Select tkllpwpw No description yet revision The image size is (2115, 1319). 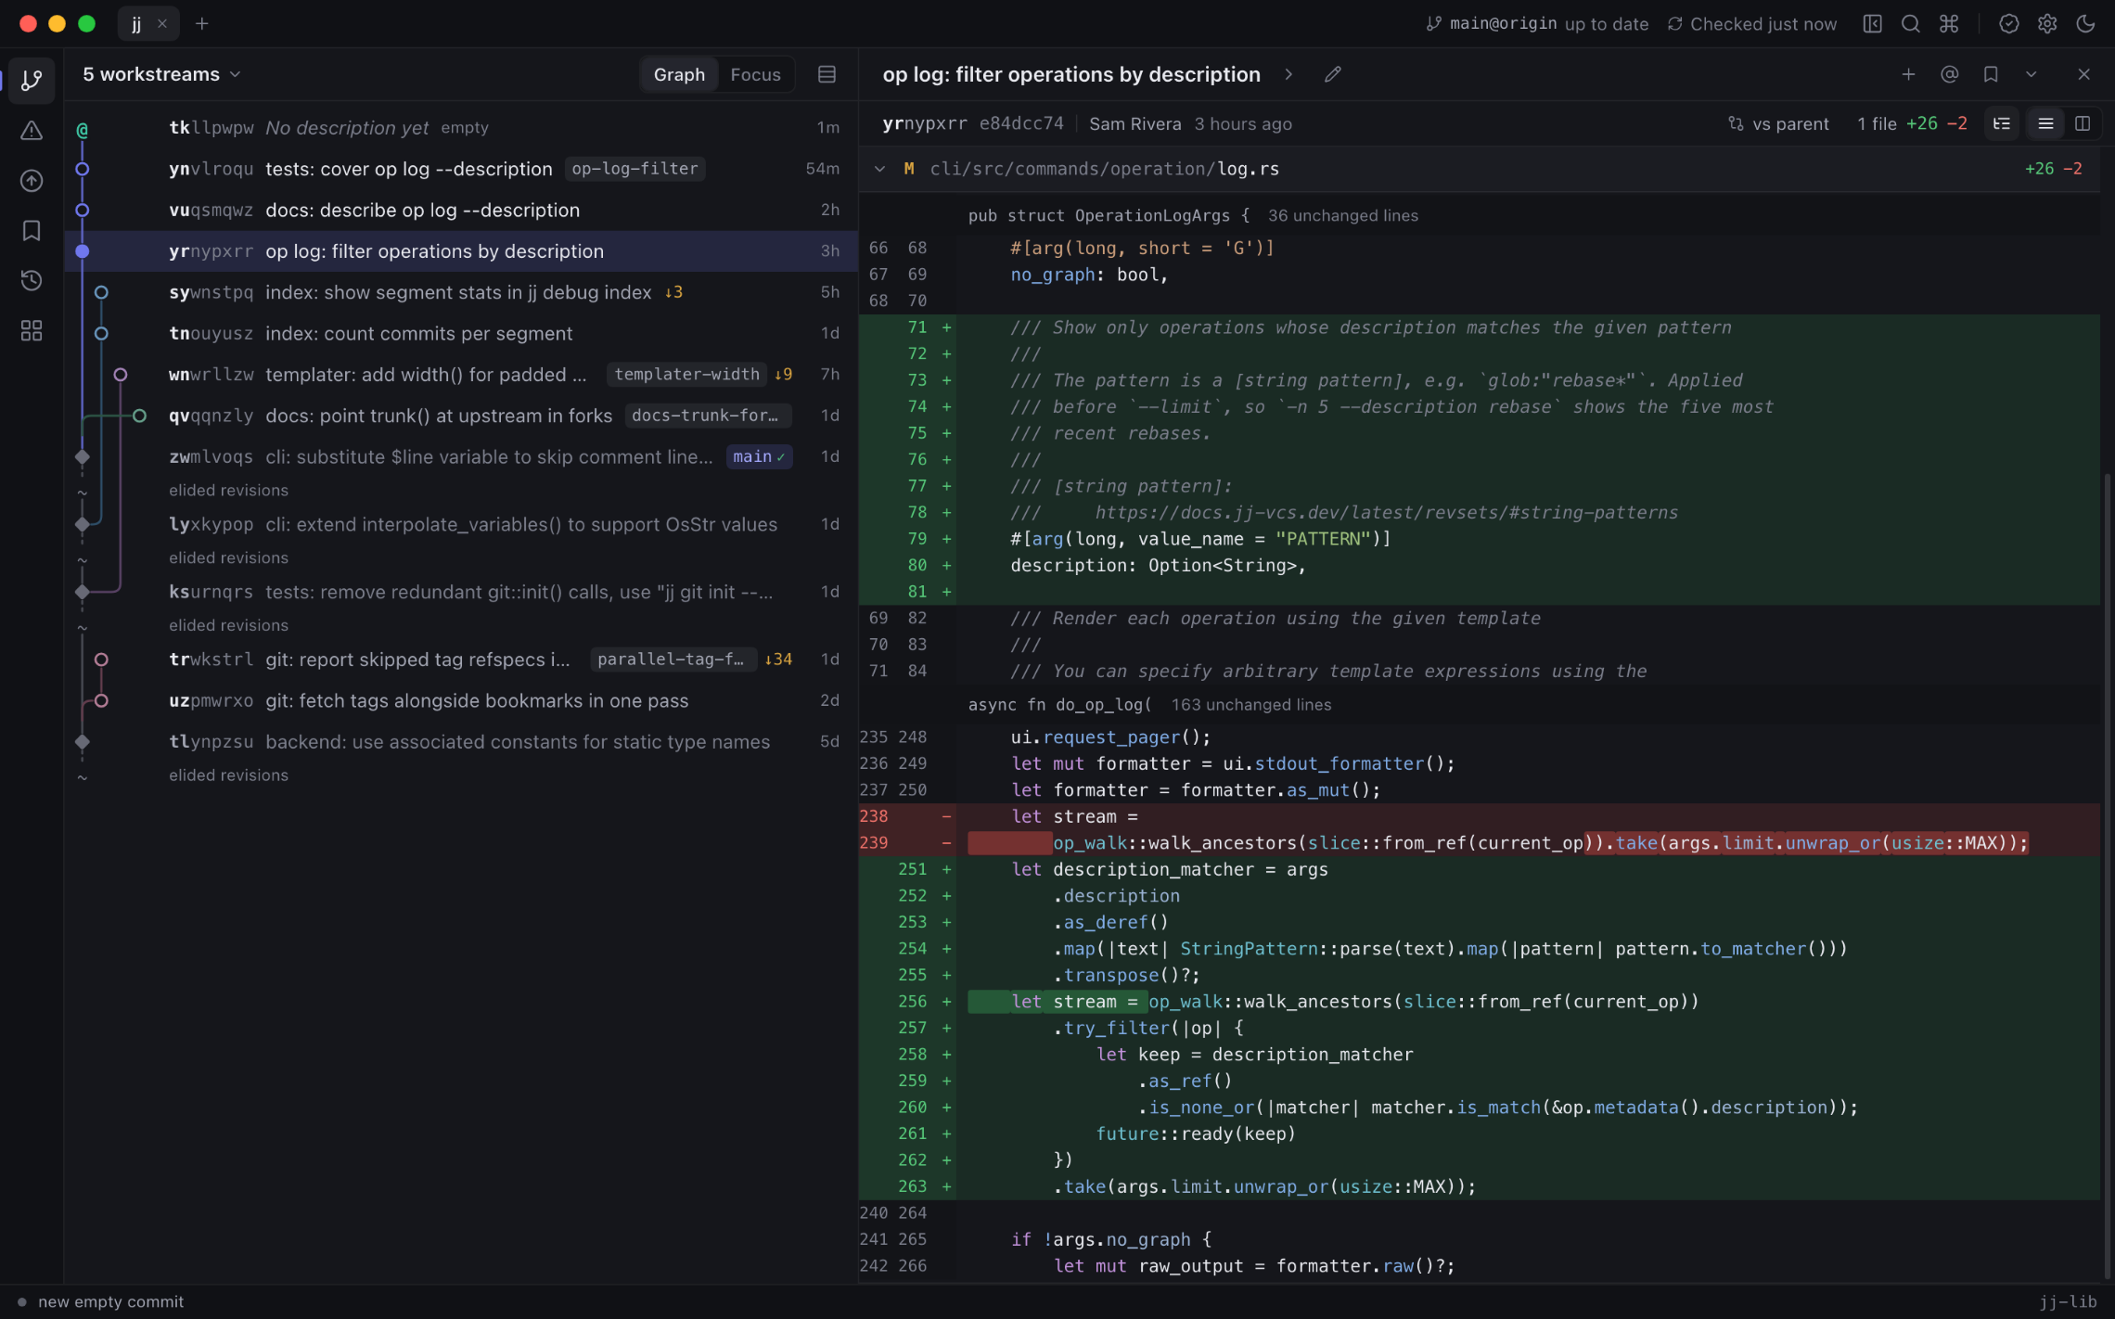coord(460,128)
